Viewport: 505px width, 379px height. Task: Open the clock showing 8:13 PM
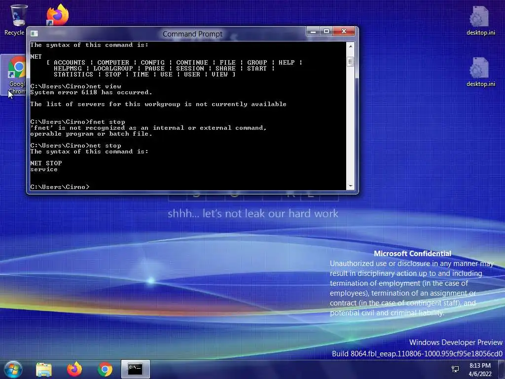(480, 370)
